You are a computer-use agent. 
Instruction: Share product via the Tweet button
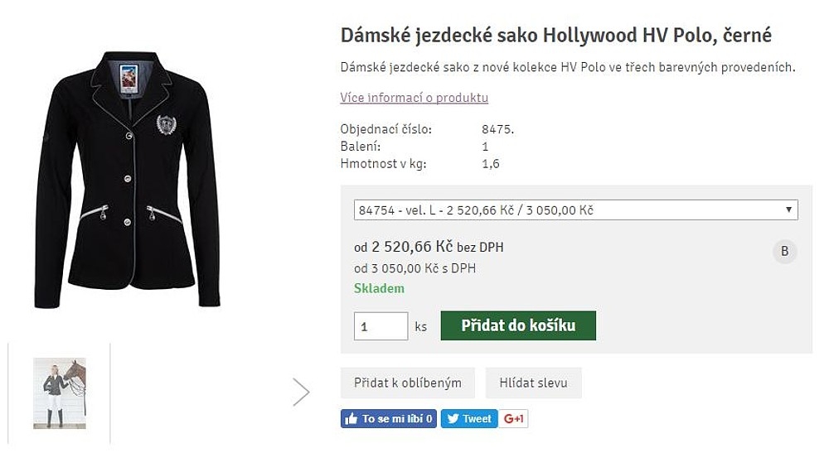click(x=468, y=419)
